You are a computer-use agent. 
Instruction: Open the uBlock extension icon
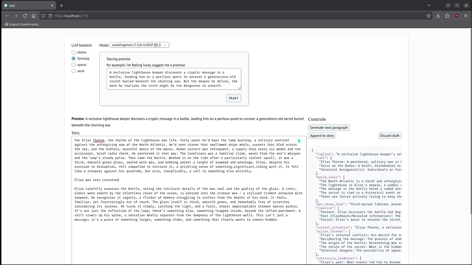pyautogui.click(x=457, y=16)
